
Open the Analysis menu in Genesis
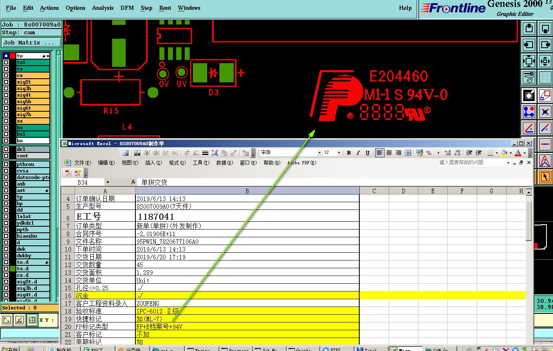tap(103, 8)
